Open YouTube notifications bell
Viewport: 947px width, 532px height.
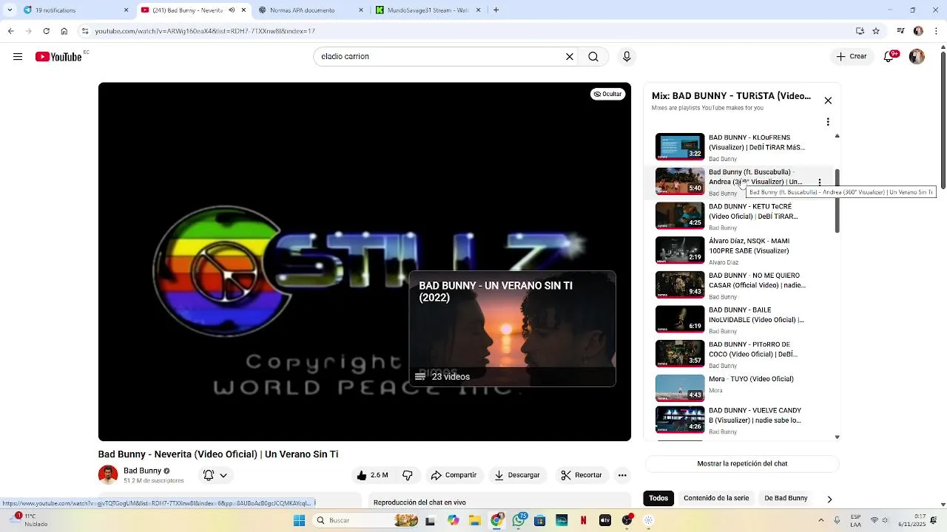pyautogui.click(x=890, y=57)
